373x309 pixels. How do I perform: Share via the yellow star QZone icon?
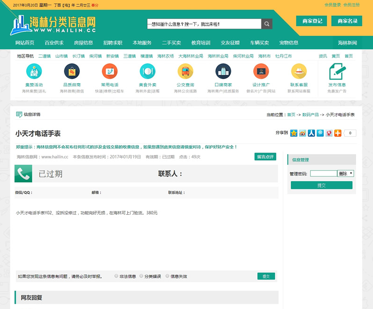pyautogui.click(x=294, y=133)
